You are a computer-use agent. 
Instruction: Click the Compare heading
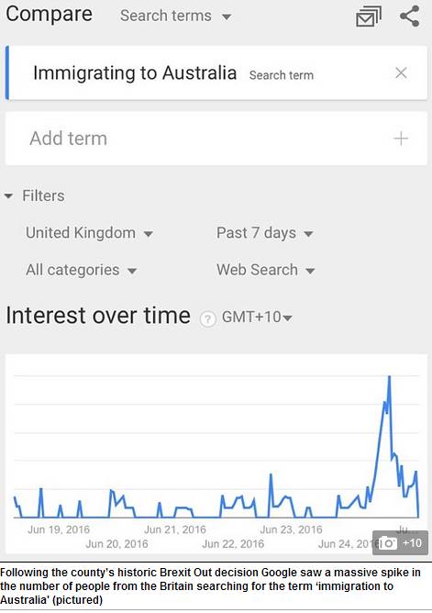[50, 14]
